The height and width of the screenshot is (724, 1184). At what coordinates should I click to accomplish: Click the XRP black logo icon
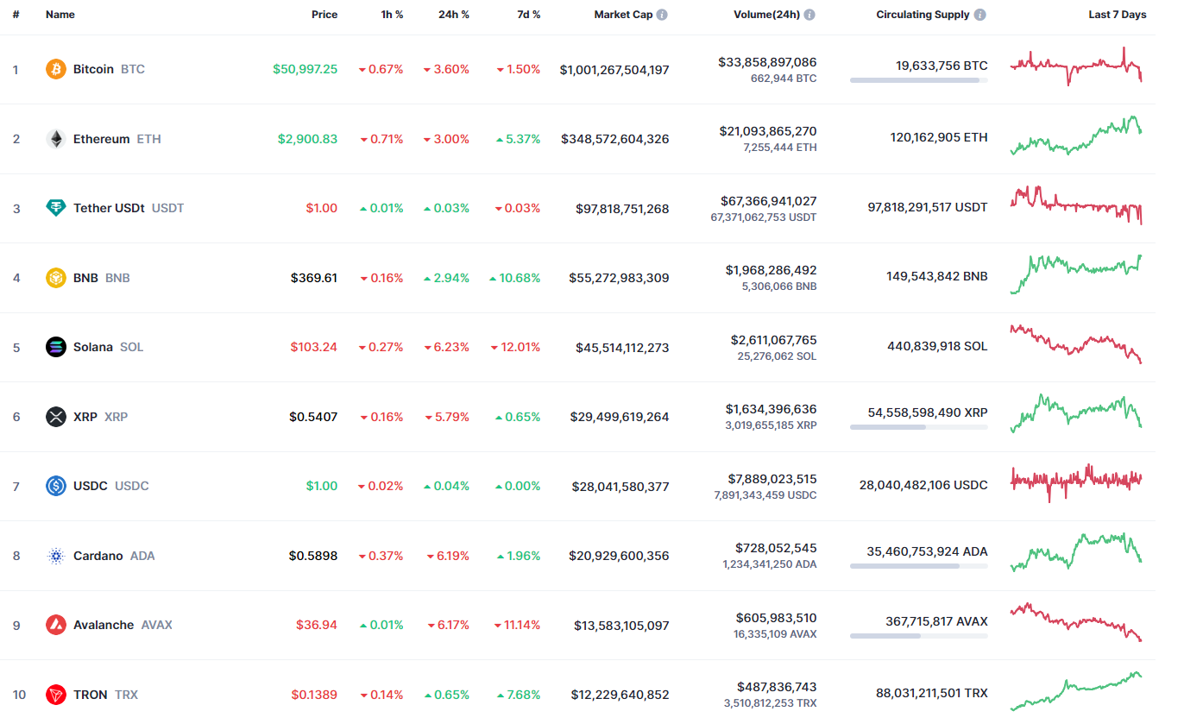[56, 417]
